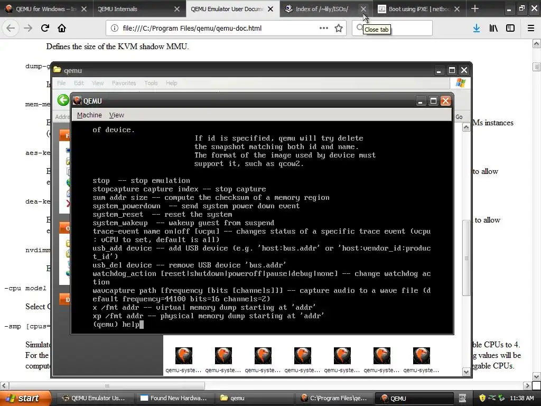This screenshot has width=541, height=406.
Task: Click the browser search field
Action: pos(392,28)
